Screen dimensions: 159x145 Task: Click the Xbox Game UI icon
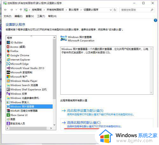click(x=8, y=115)
